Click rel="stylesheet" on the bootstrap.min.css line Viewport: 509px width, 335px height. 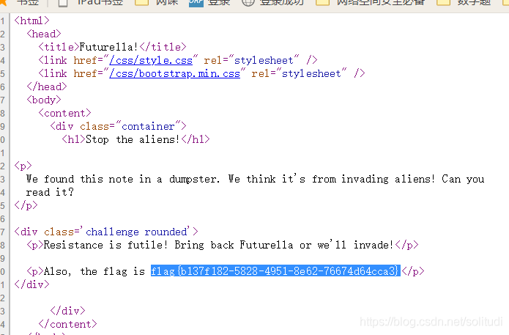tap(299, 74)
